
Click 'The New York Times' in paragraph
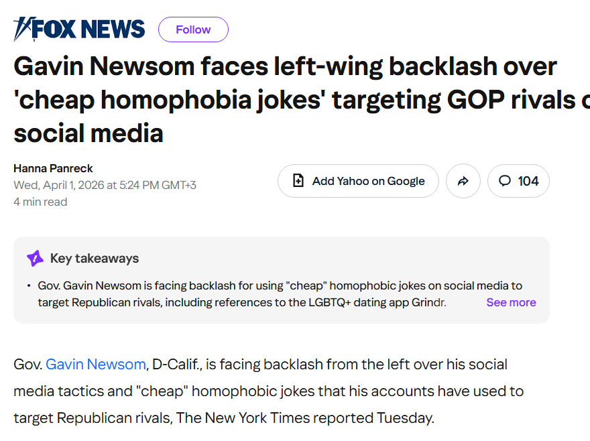pos(243,418)
